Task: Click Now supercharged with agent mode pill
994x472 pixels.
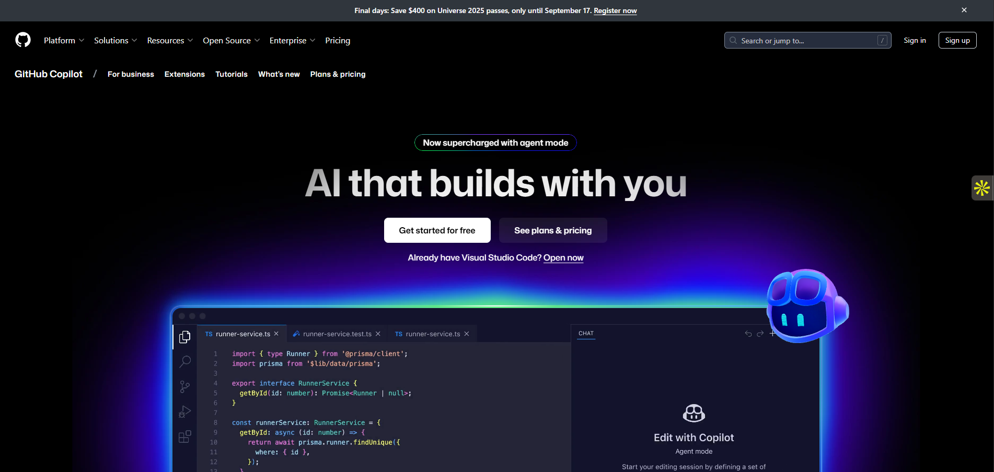Action: click(x=495, y=143)
